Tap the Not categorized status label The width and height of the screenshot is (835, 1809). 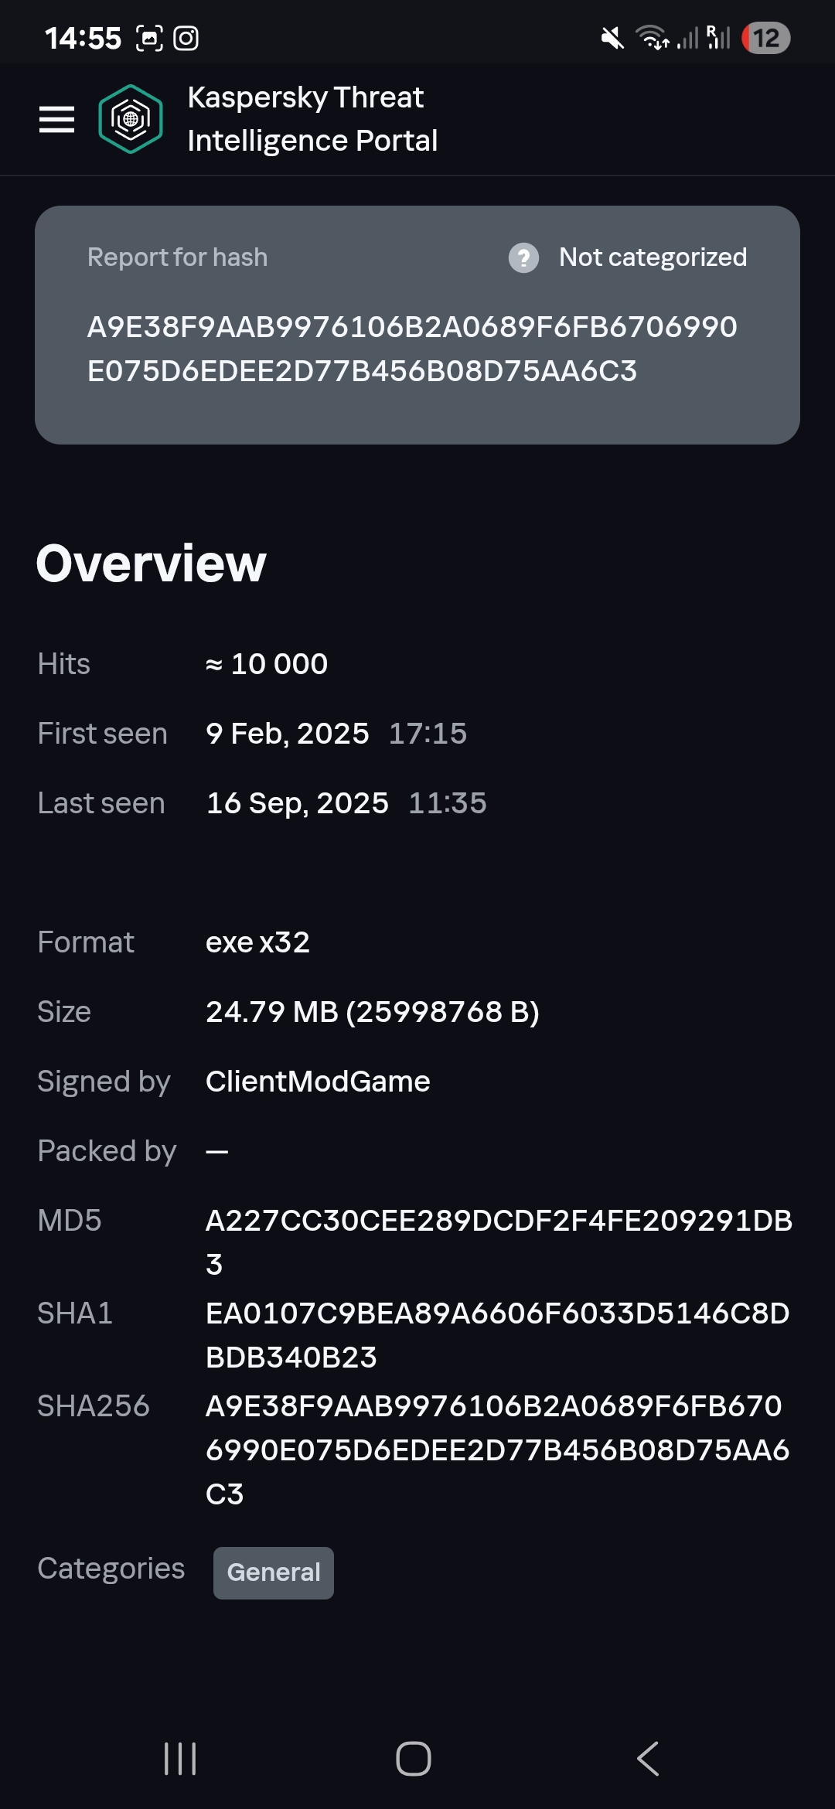coord(653,257)
